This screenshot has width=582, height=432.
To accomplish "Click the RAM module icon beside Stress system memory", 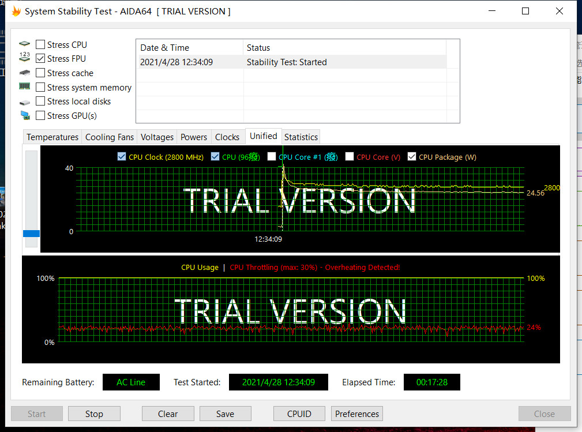I will coord(24,86).
